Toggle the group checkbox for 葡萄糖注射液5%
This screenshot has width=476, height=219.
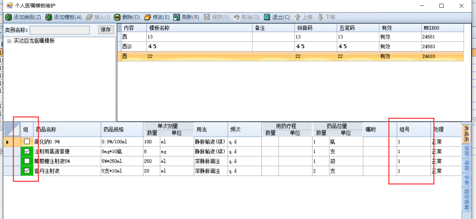(27, 161)
